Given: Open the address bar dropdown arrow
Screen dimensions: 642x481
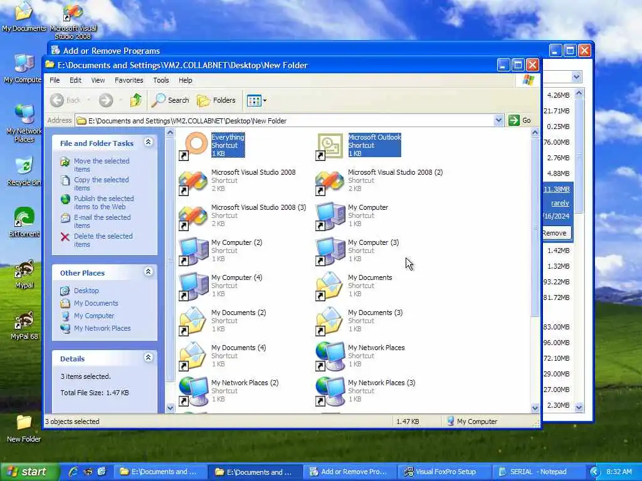Looking at the screenshot, I should click(498, 120).
